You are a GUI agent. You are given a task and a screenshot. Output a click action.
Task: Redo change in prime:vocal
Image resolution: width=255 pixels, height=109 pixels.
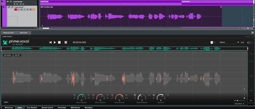251,42
